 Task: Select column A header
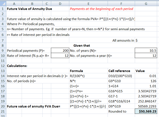click(x=14, y=4)
